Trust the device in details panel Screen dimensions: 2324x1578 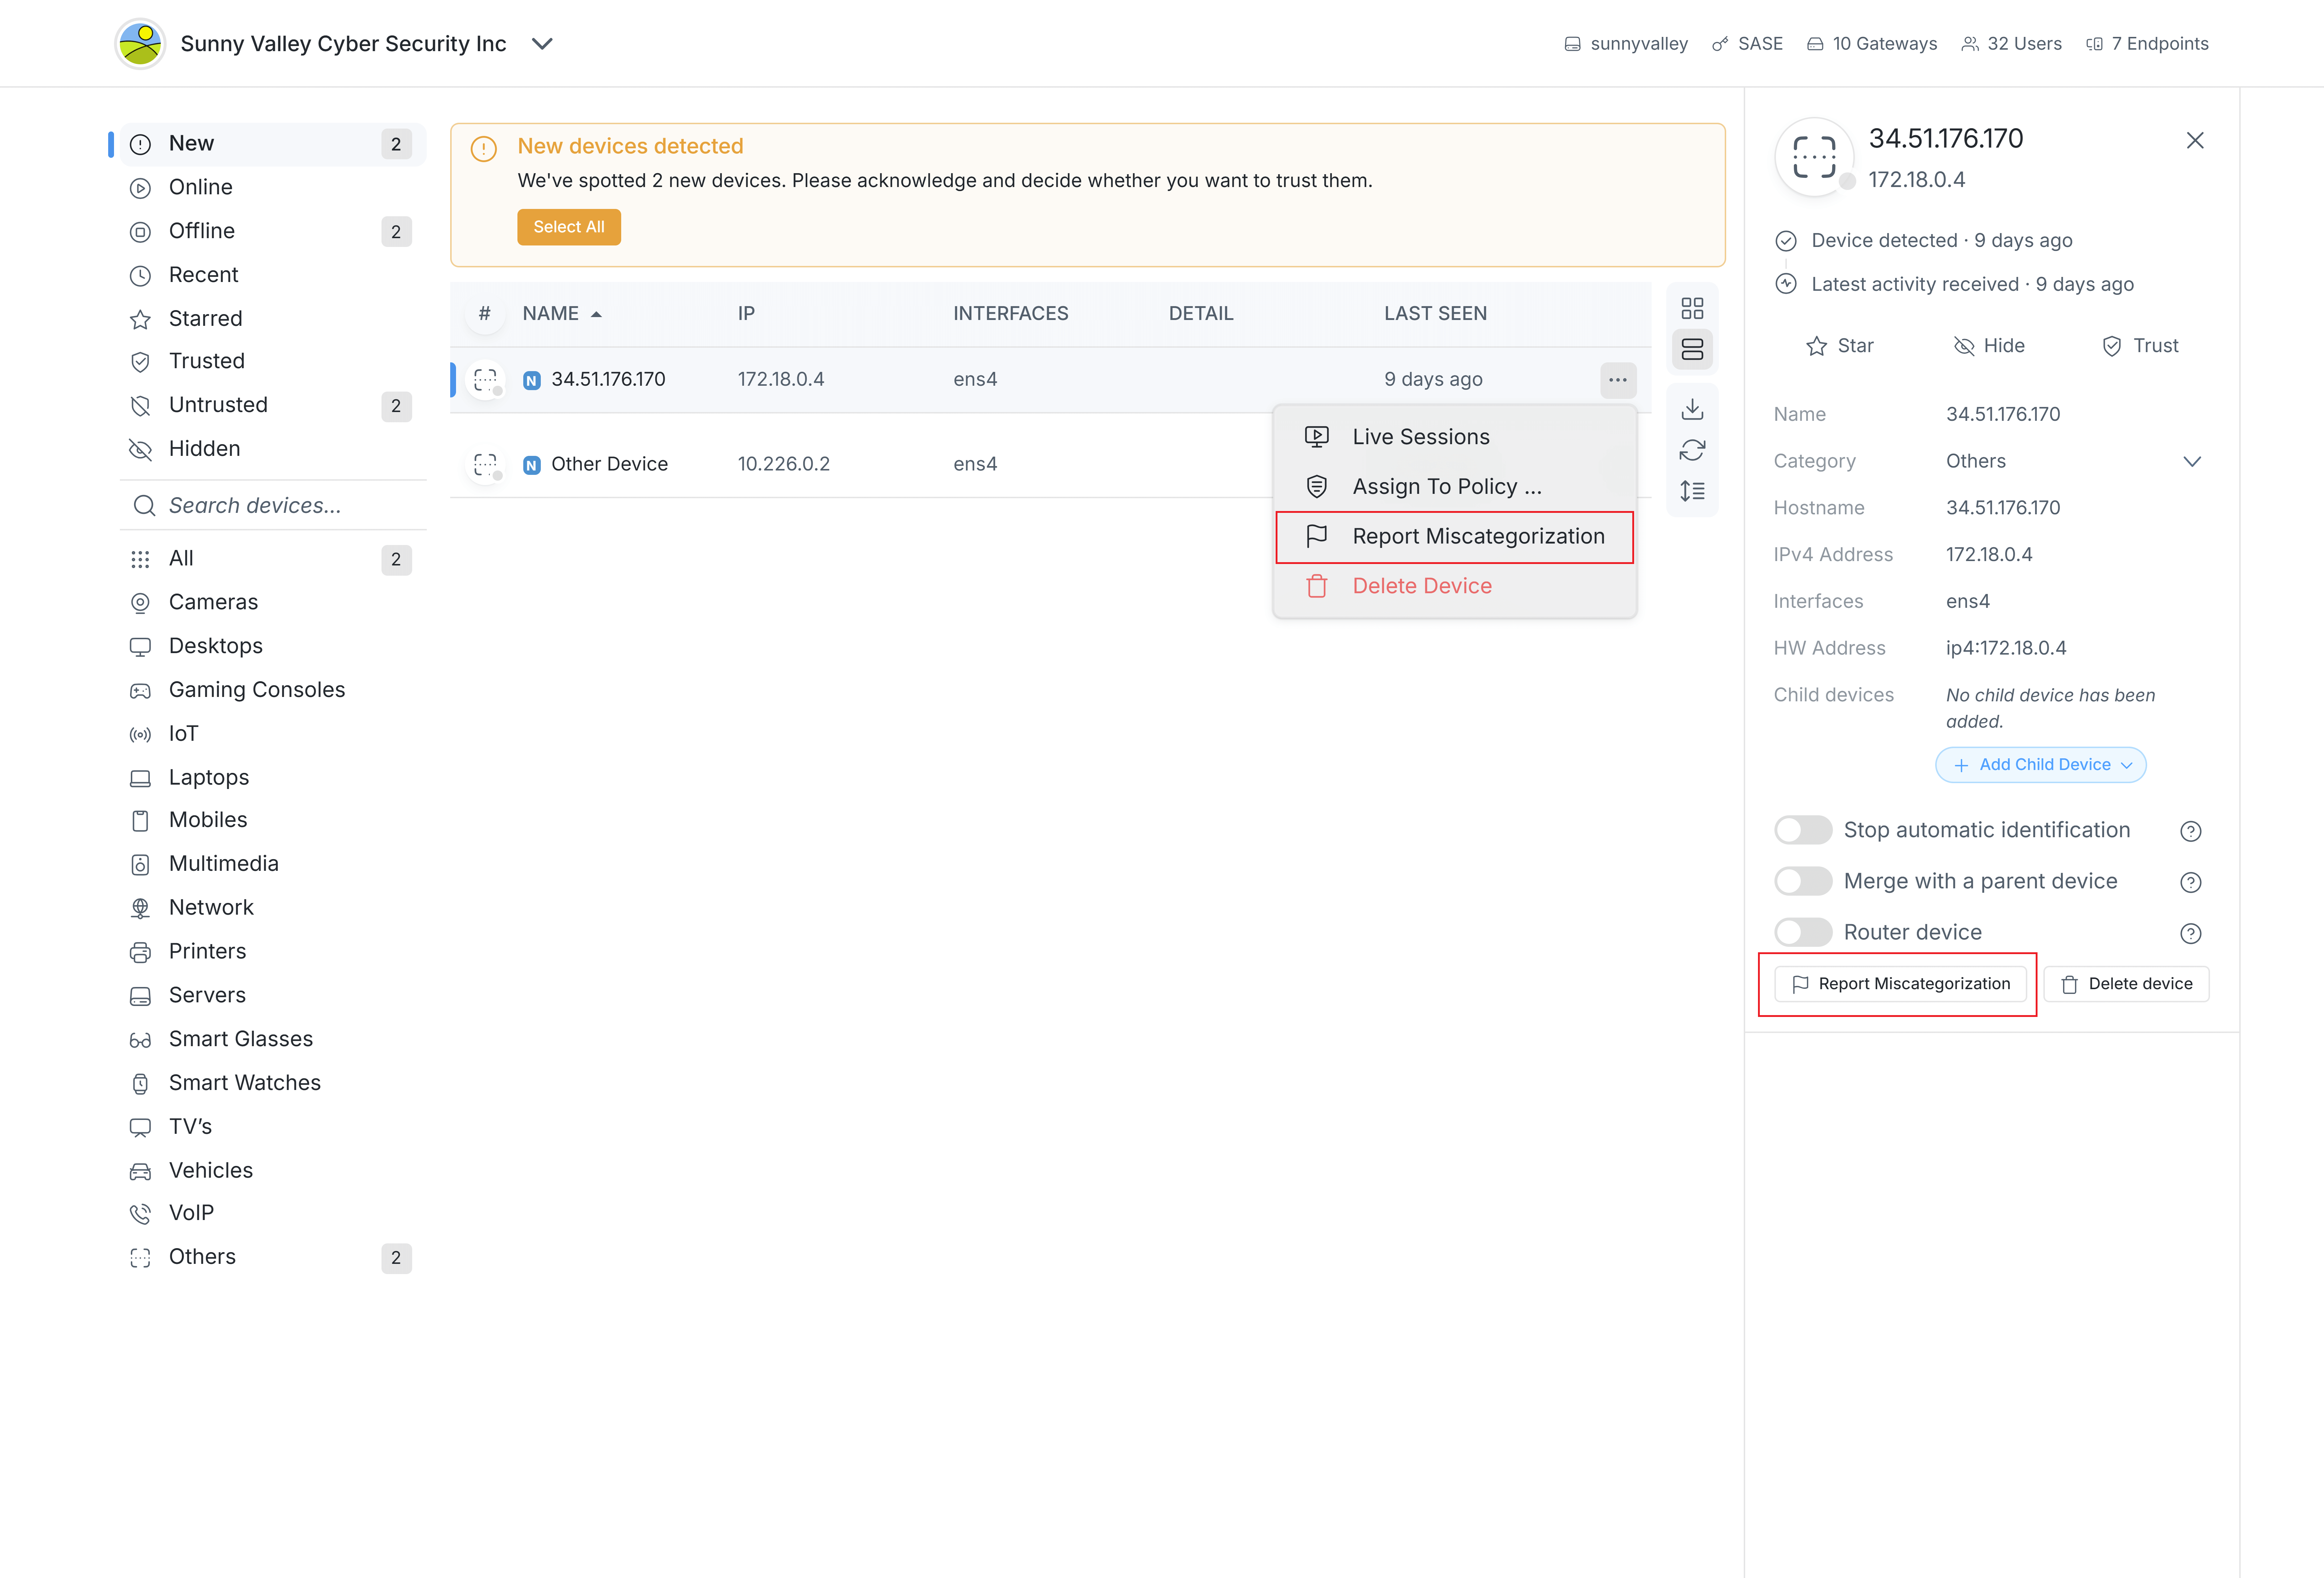[2140, 346]
